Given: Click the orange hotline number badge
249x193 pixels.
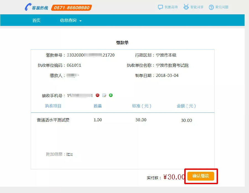Looking at the screenshot, I should pyautogui.click(x=71, y=8).
